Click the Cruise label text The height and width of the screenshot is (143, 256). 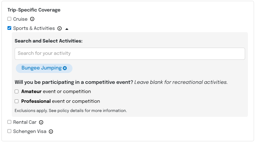coord(20,19)
